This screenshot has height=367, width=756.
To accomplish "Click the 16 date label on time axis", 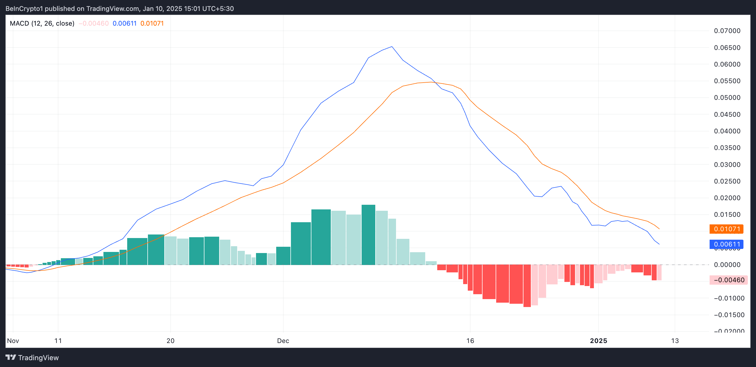I will (470, 341).
